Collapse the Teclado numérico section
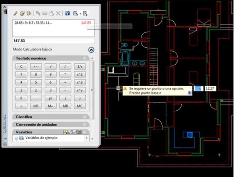The width and height of the screenshot is (234, 177). point(84,58)
